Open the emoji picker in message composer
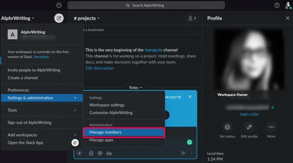The height and width of the screenshot is (163, 293). [x=91, y=153]
